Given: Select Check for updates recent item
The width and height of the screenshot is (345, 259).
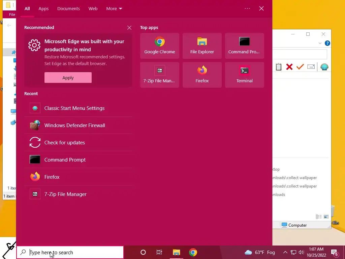Looking at the screenshot, I should click(78, 143).
